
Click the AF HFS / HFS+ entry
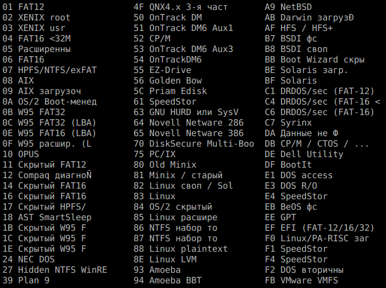[x=299, y=28]
